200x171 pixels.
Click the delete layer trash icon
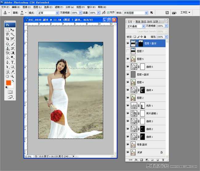pyautogui.click(x=162, y=160)
